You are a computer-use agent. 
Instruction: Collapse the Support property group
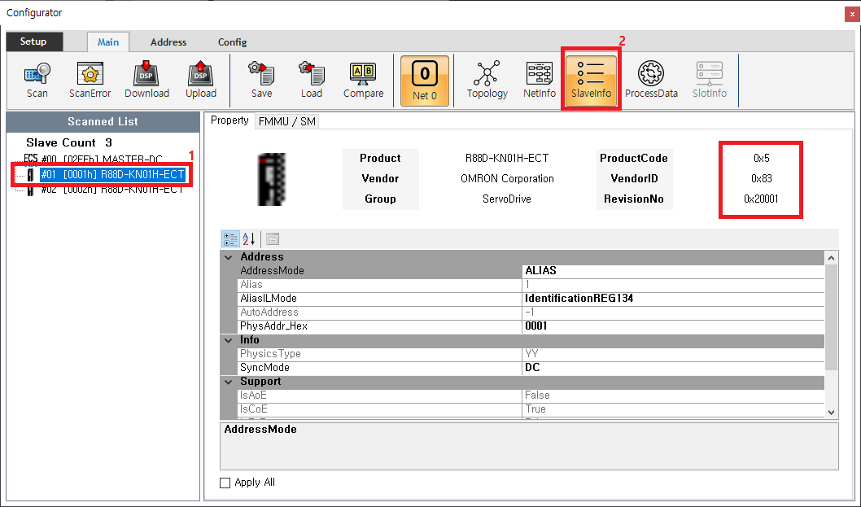pyautogui.click(x=228, y=382)
